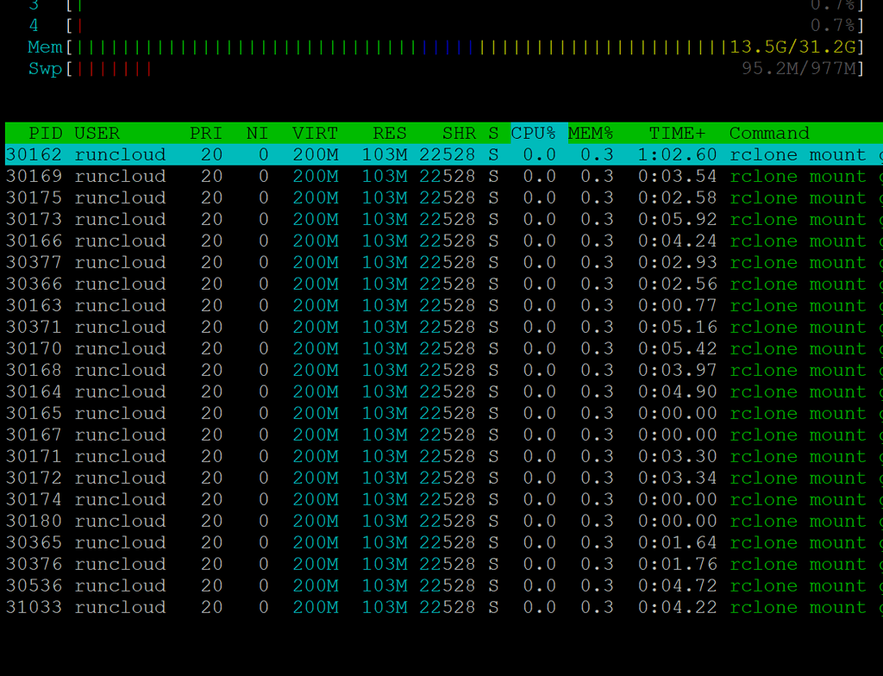
Task: Select process with PID 30172
Action: pos(444,478)
